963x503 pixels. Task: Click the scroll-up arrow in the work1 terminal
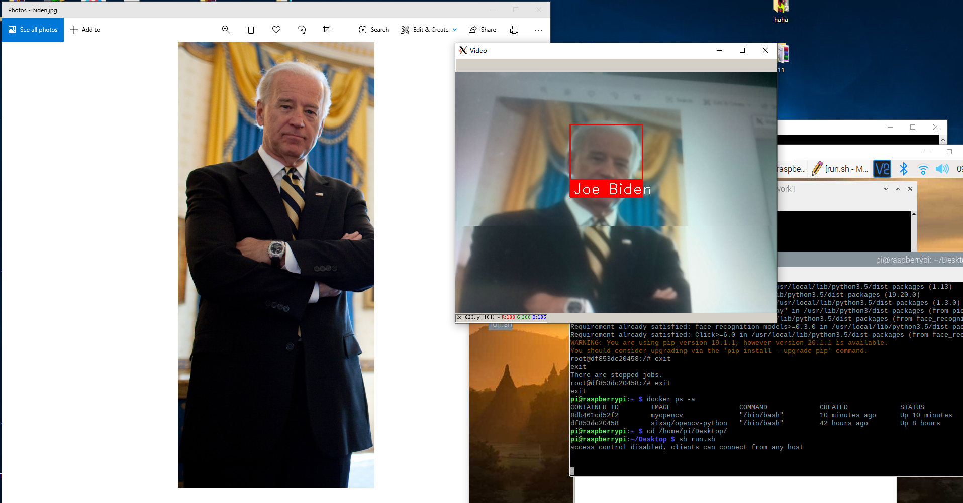[x=914, y=214]
